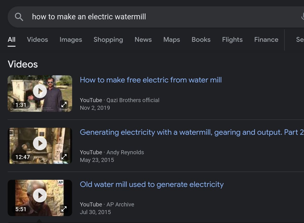
Task: Click the magnifying glass search icon
Action: 19,17
